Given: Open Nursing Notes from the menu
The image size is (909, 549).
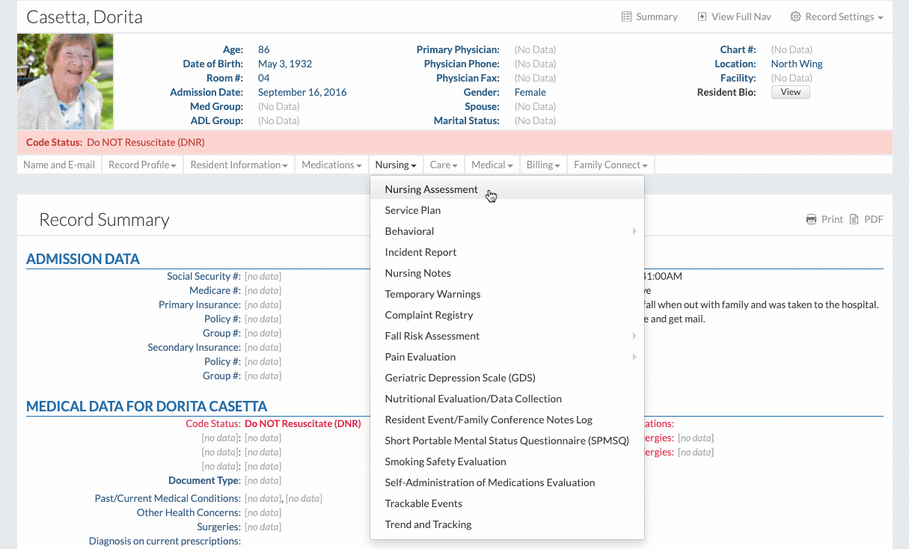Looking at the screenshot, I should click(417, 273).
